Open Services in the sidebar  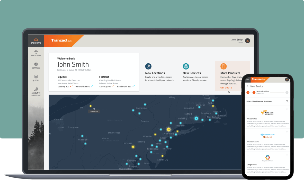(36, 66)
